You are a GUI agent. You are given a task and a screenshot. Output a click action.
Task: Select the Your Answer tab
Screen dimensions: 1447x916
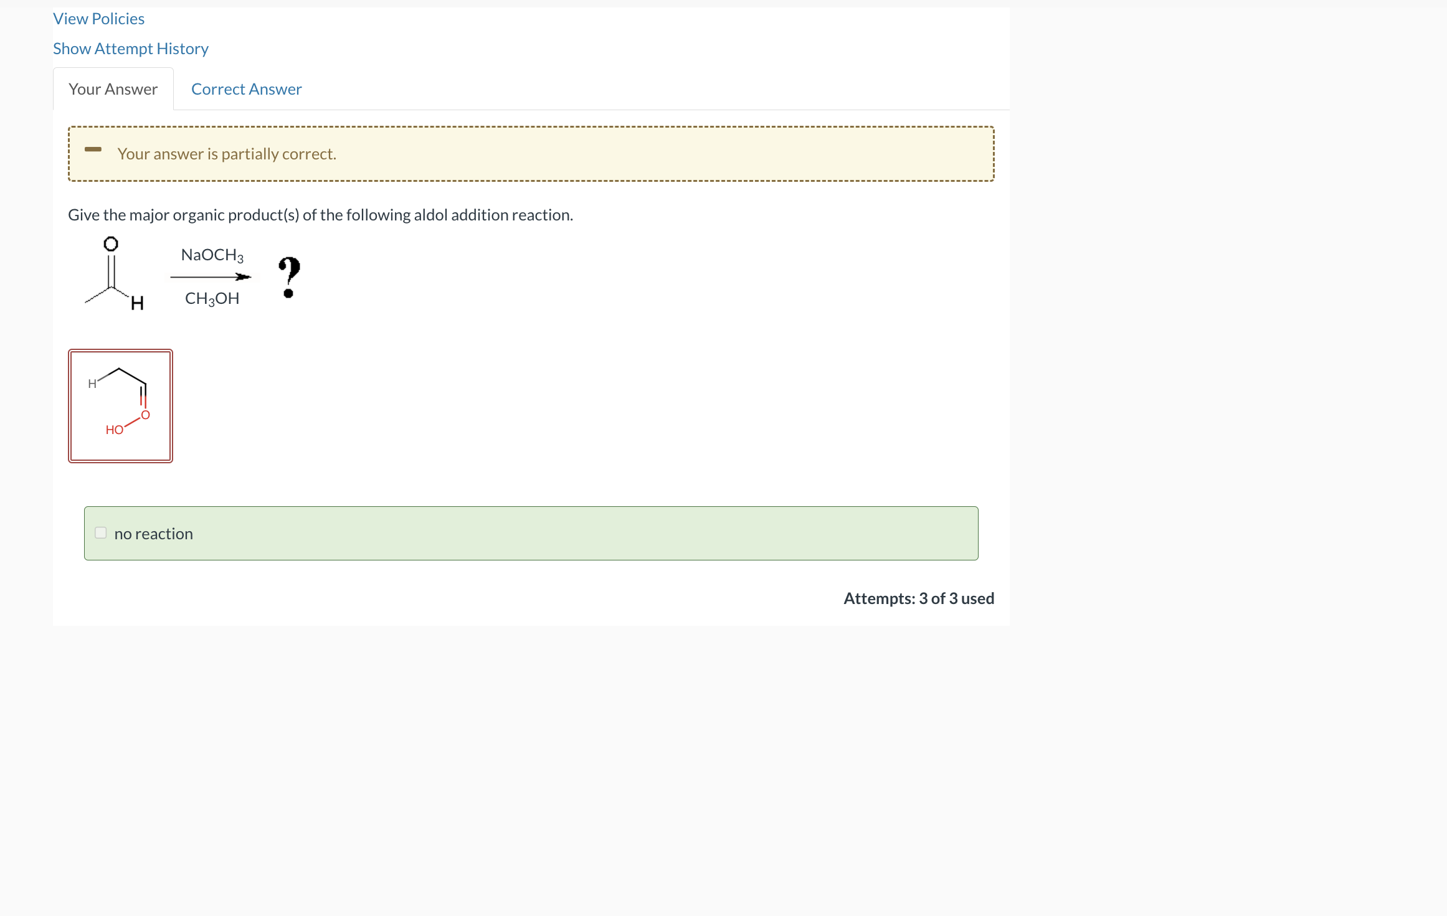click(x=113, y=88)
